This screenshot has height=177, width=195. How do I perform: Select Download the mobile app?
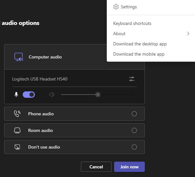[x=139, y=54]
